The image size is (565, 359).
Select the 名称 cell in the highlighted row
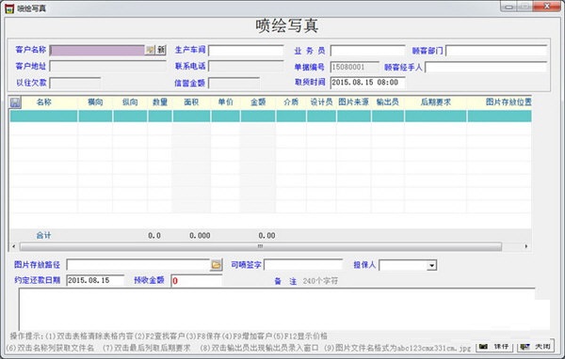pyautogui.click(x=43, y=117)
